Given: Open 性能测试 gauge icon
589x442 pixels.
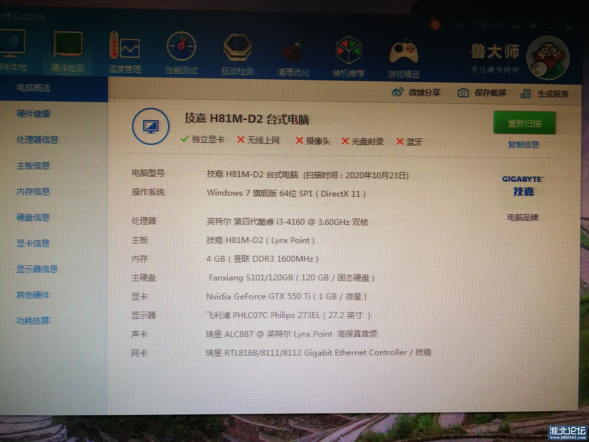Looking at the screenshot, I should pos(181,46).
